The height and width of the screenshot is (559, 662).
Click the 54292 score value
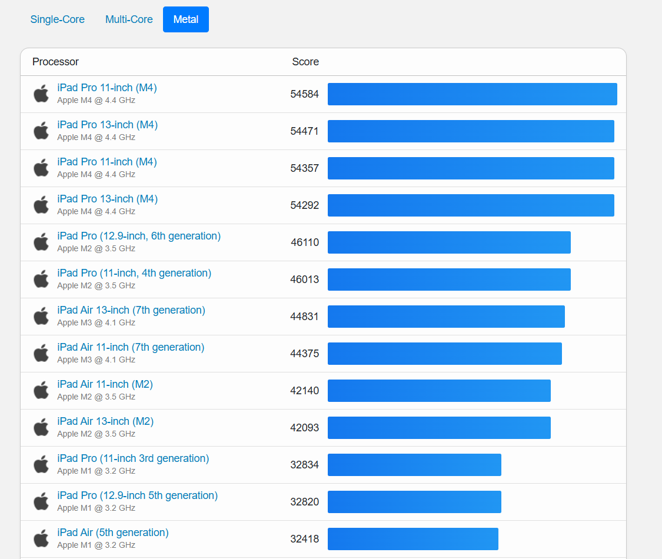304,205
